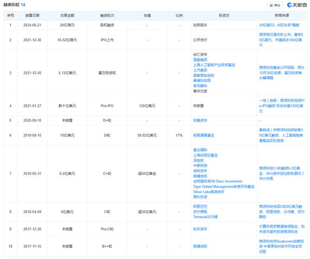This screenshot has height=259, width=310.
Task: Open investor link 松禾资本
Action: pyautogui.click(x=200, y=229)
